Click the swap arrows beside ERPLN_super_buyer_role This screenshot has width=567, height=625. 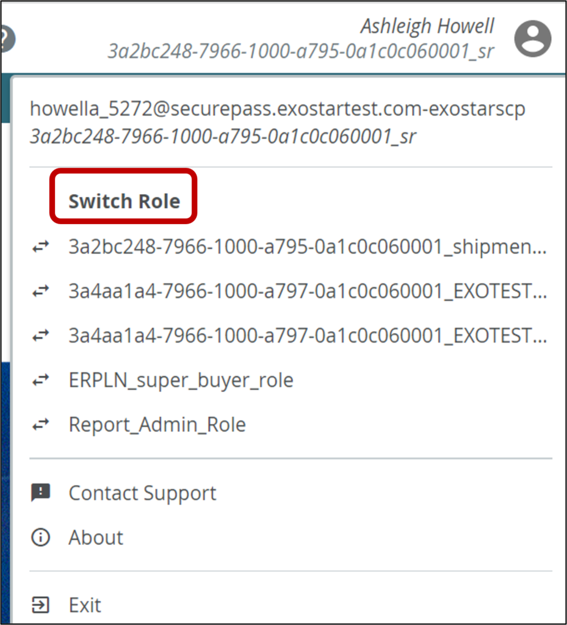[x=41, y=380]
